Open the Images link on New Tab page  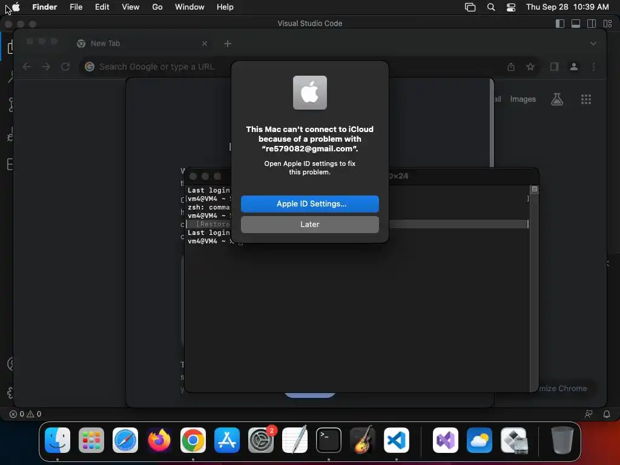point(523,99)
